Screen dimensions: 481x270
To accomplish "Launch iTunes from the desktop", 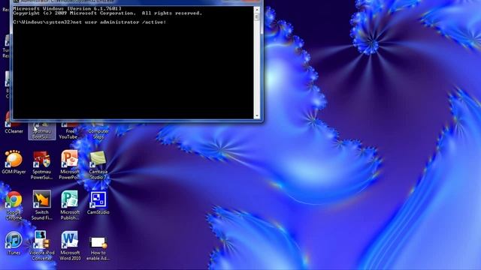I will [x=14, y=244].
